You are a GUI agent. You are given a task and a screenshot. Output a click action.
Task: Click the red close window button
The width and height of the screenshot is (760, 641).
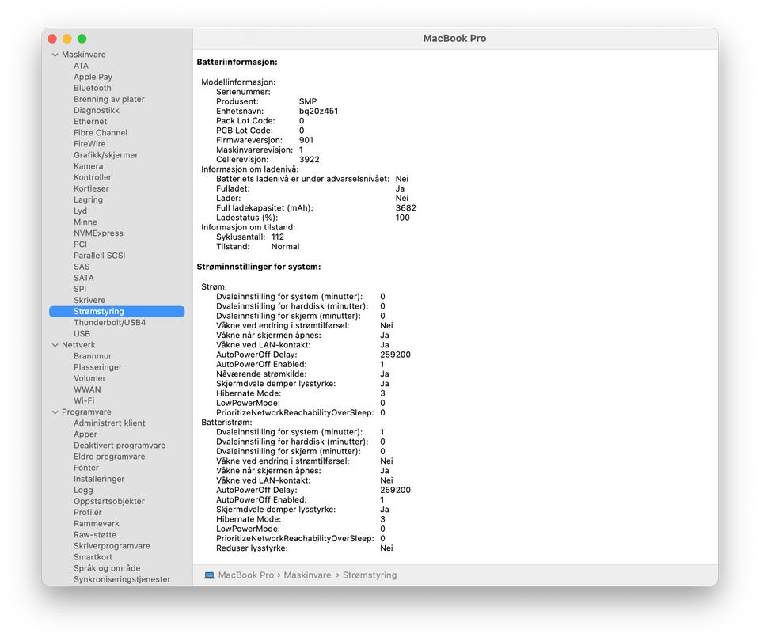pyautogui.click(x=52, y=39)
